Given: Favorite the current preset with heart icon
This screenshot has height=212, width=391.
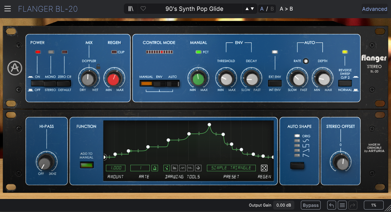Looking at the screenshot, I should (143, 9).
